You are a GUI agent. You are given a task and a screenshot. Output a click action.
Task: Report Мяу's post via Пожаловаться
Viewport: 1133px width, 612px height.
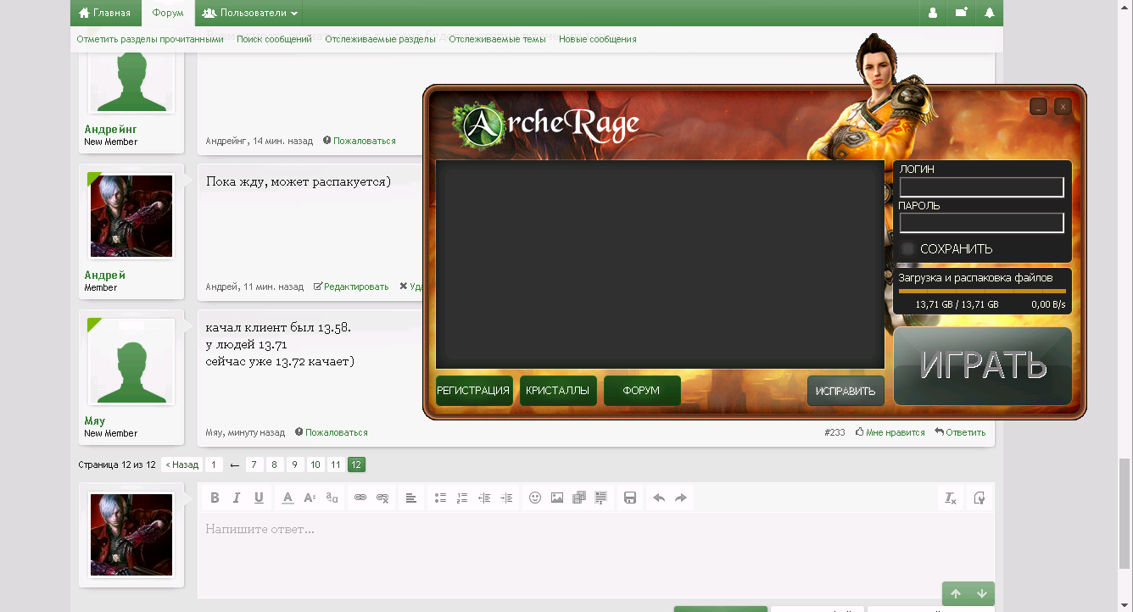pyautogui.click(x=331, y=432)
